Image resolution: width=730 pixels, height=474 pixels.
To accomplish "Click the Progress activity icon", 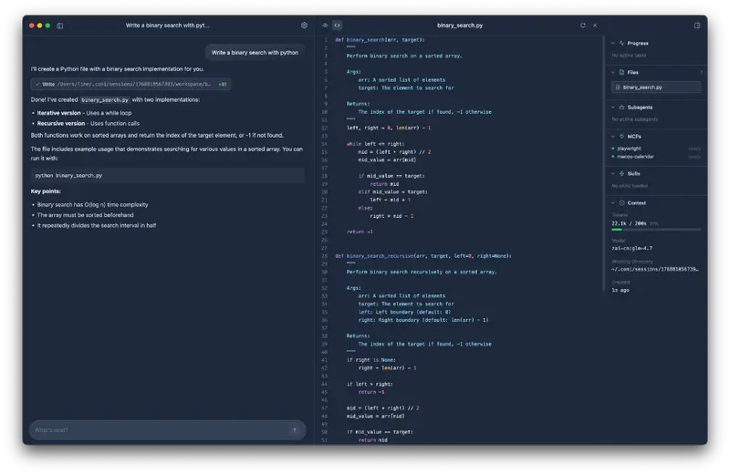I will 621,43.
